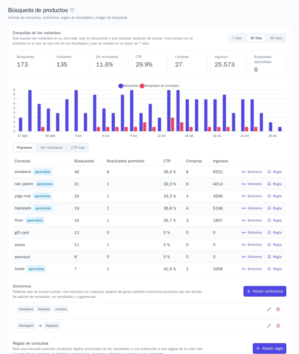Create a rule for swimsuit
This screenshot has width=299, height=354.
click(x=275, y=257)
